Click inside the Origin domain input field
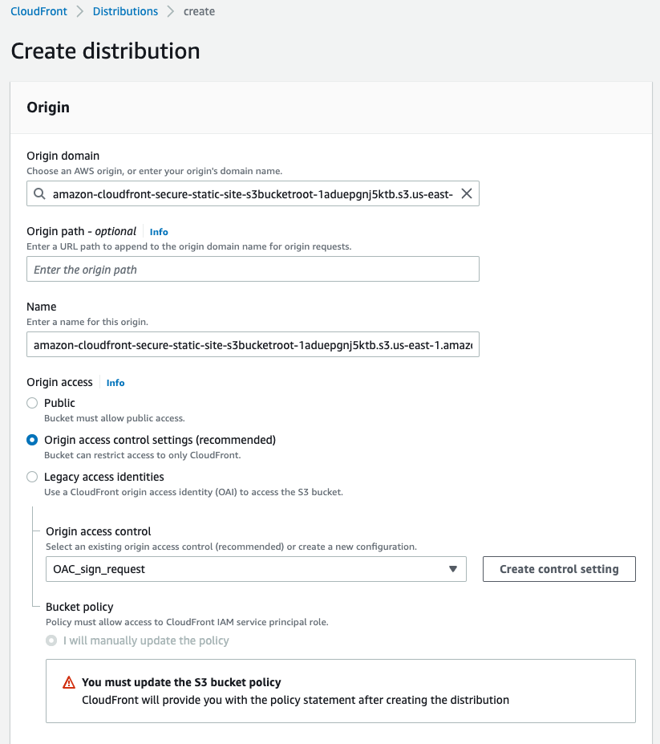 coord(241,193)
